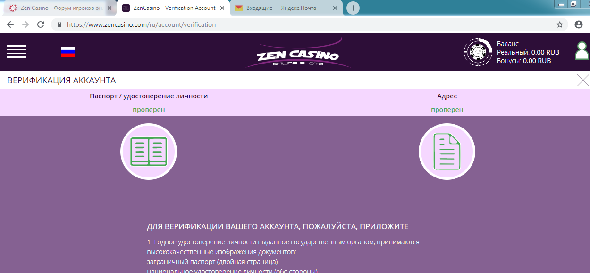
Task: Click 'проверен' status under Адрес
Action: coord(447,110)
